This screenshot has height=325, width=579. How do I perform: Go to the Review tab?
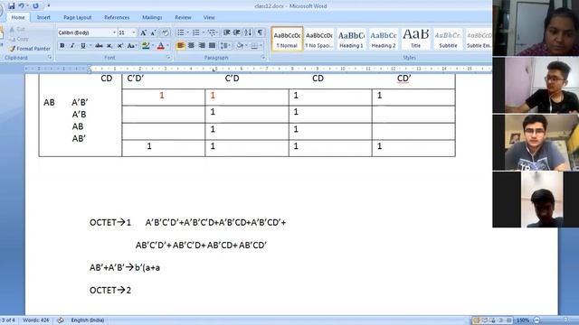tap(183, 17)
